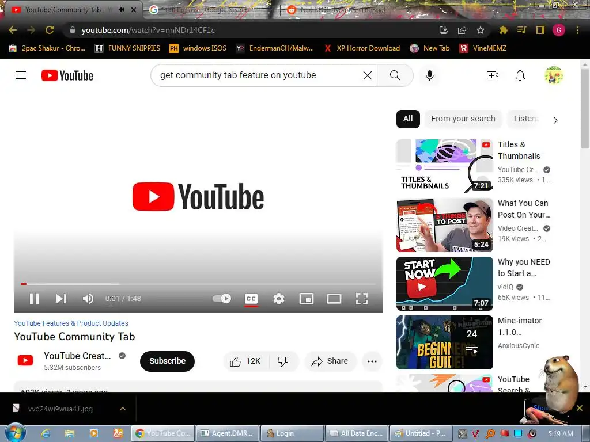Open Why you NEED to Start title
The image size is (590, 442).
(524, 268)
